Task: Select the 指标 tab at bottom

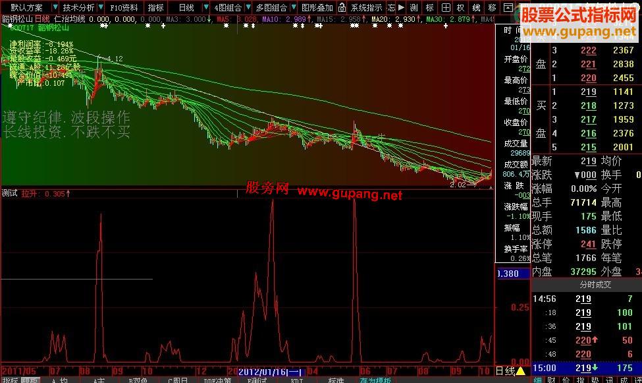Action: [10, 380]
